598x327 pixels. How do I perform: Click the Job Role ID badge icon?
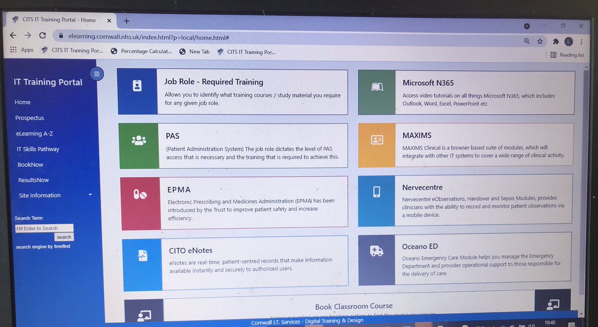pyautogui.click(x=138, y=86)
